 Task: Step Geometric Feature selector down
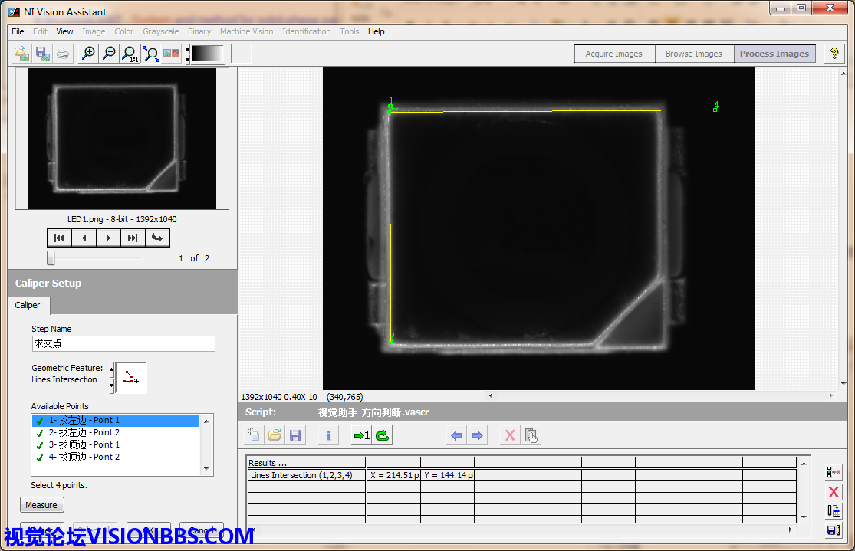point(112,385)
